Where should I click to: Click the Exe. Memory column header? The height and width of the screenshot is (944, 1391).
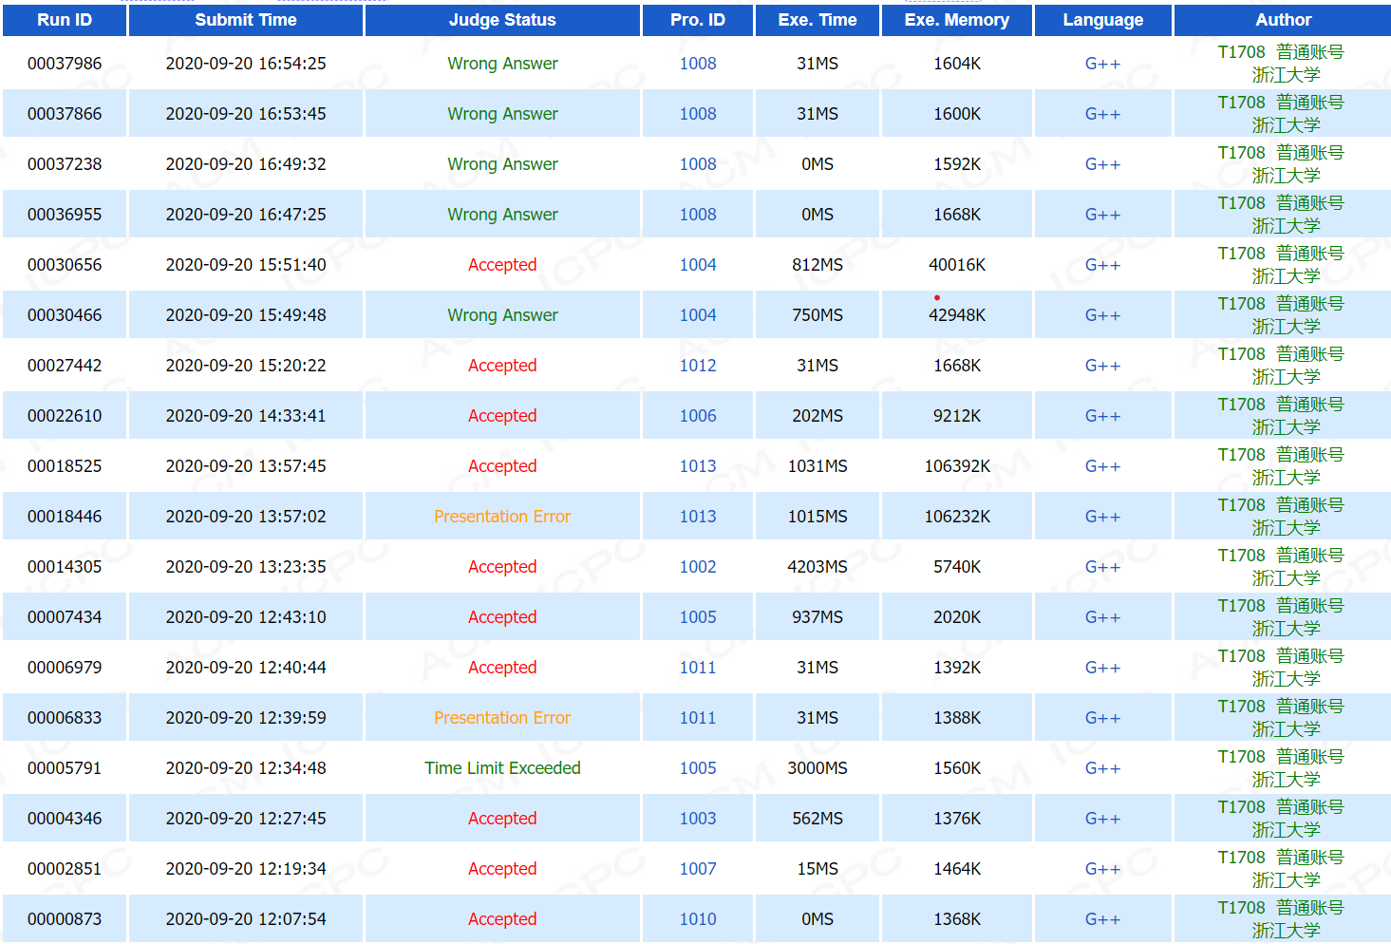point(956,20)
